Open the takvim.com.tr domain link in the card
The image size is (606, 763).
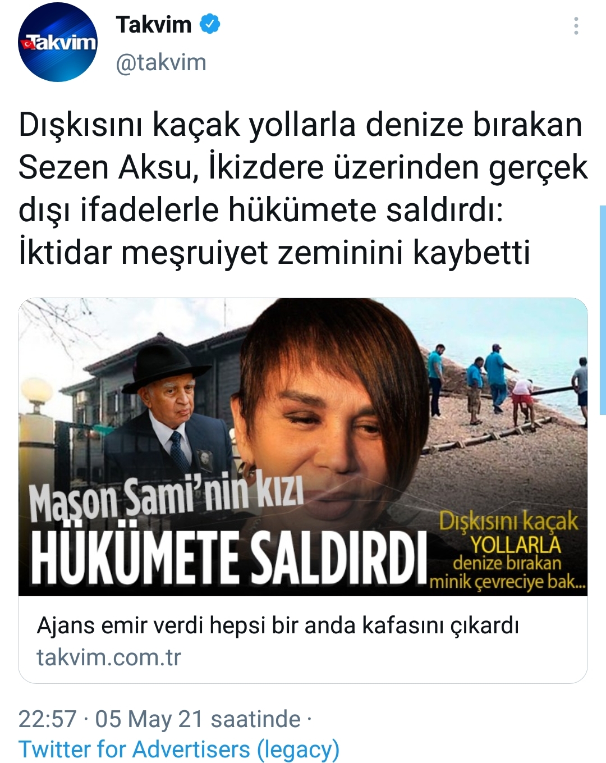109,657
